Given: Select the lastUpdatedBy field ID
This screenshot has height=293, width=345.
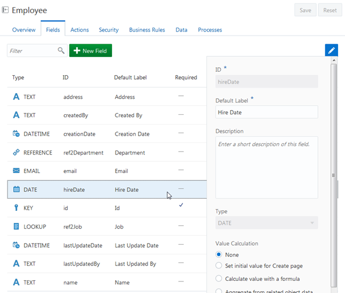Looking at the screenshot, I should 82,264.
